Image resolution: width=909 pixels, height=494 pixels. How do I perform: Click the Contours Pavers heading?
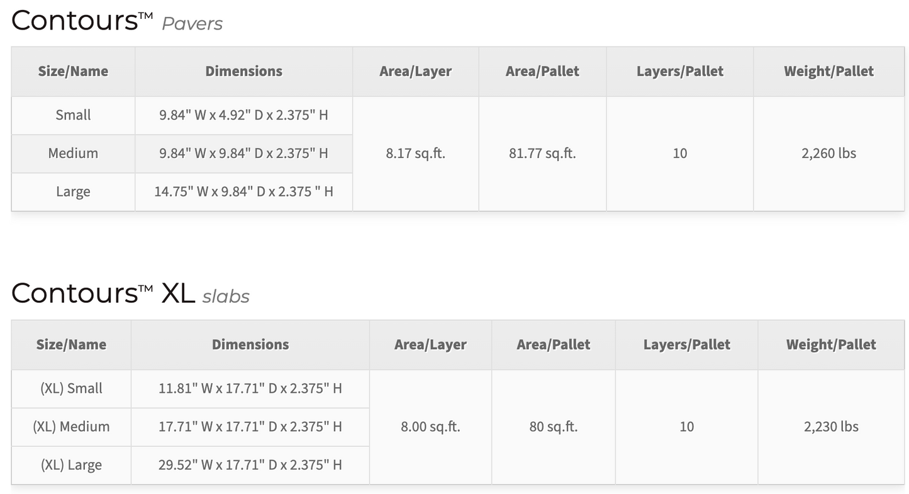coord(117,20)
